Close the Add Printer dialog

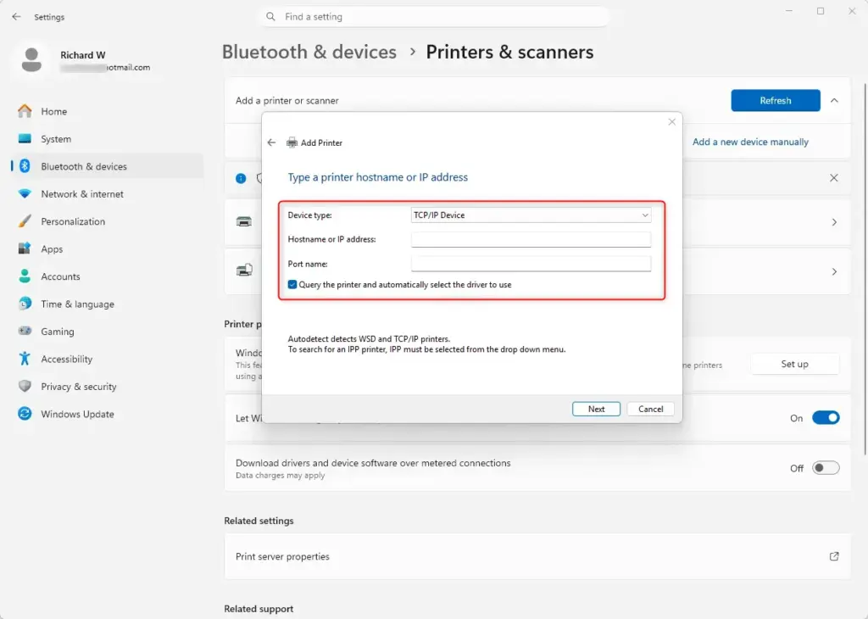coord(671,122)
